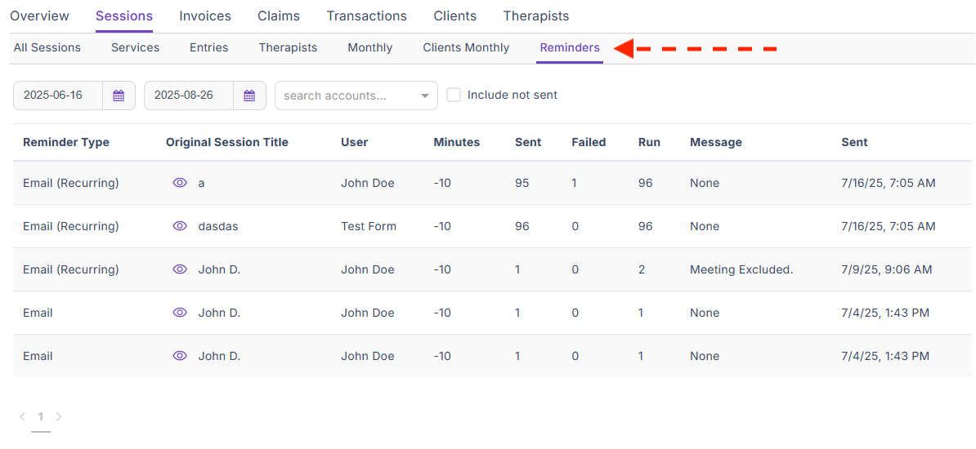This screenshot has height=449, width=976.
Task: Click the User column header
Action: 355,142
